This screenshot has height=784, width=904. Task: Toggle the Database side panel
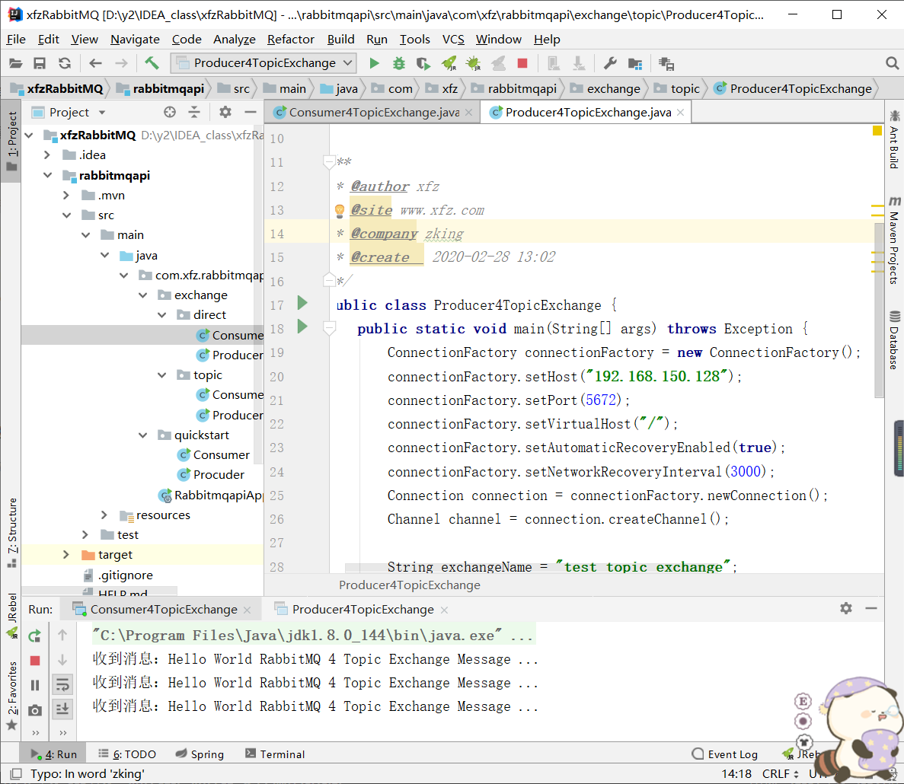pyautogui.click(x=894, y=340)
